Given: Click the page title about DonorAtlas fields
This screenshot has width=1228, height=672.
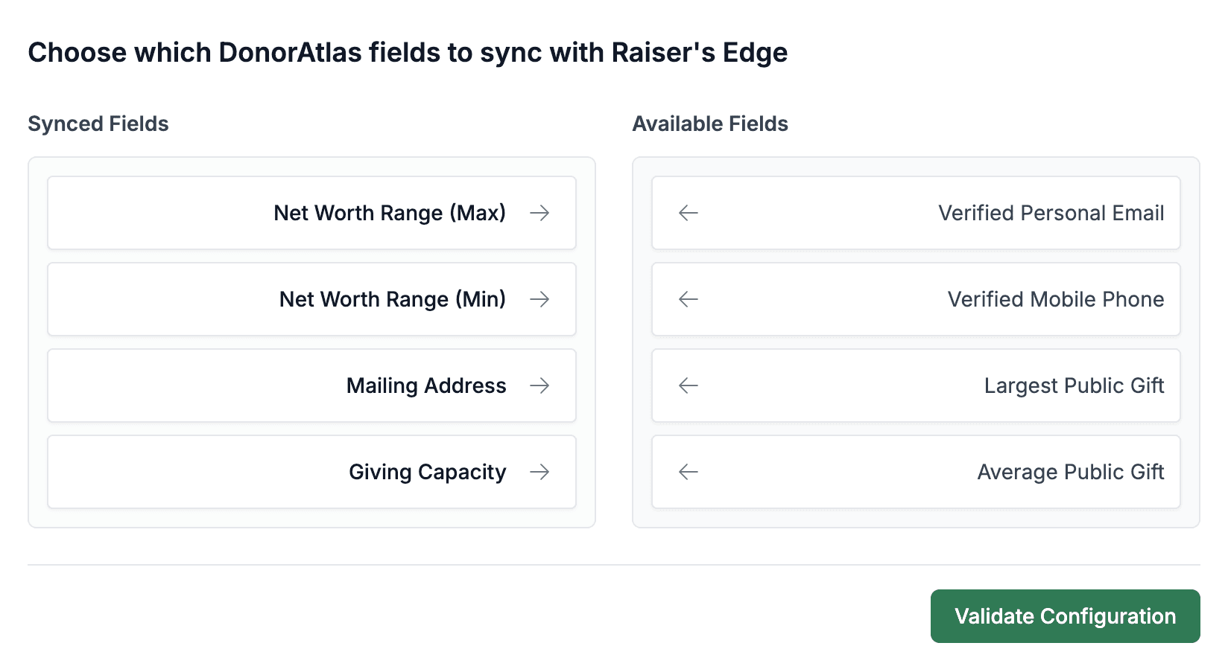Looking at the screenshot, I should 408,52.
